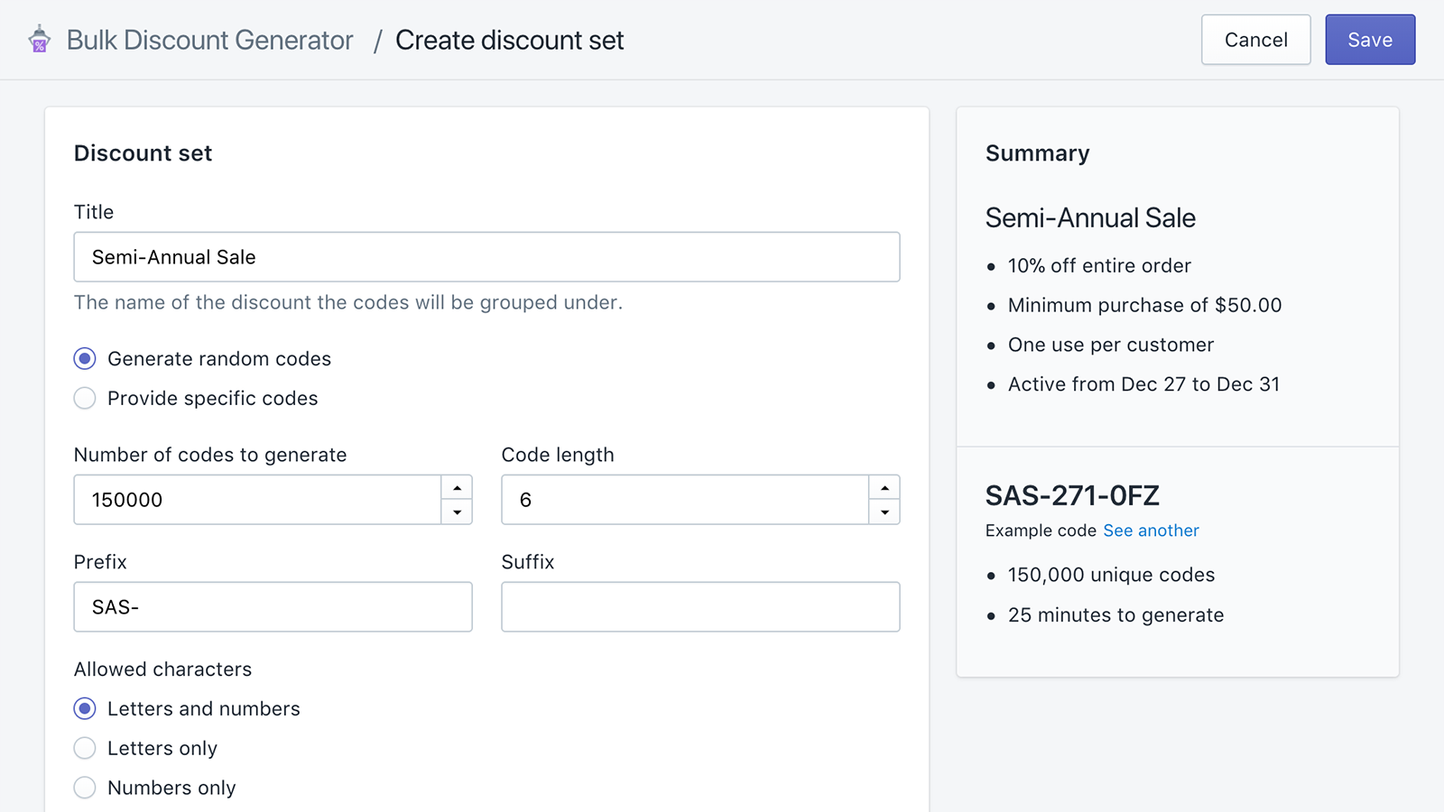1444x812 pixels.
Task: Click the Cancel button
Action: 1255,40
